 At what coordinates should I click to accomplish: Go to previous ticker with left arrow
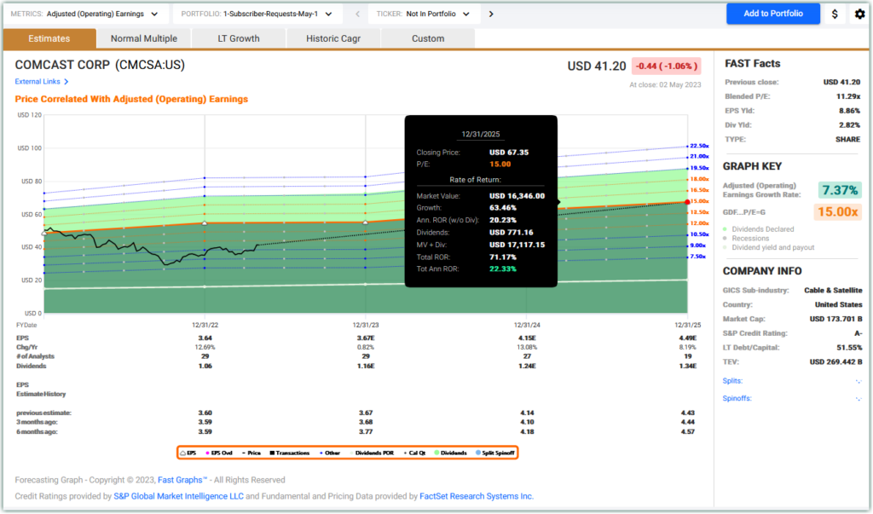click(x=357, y=14)
